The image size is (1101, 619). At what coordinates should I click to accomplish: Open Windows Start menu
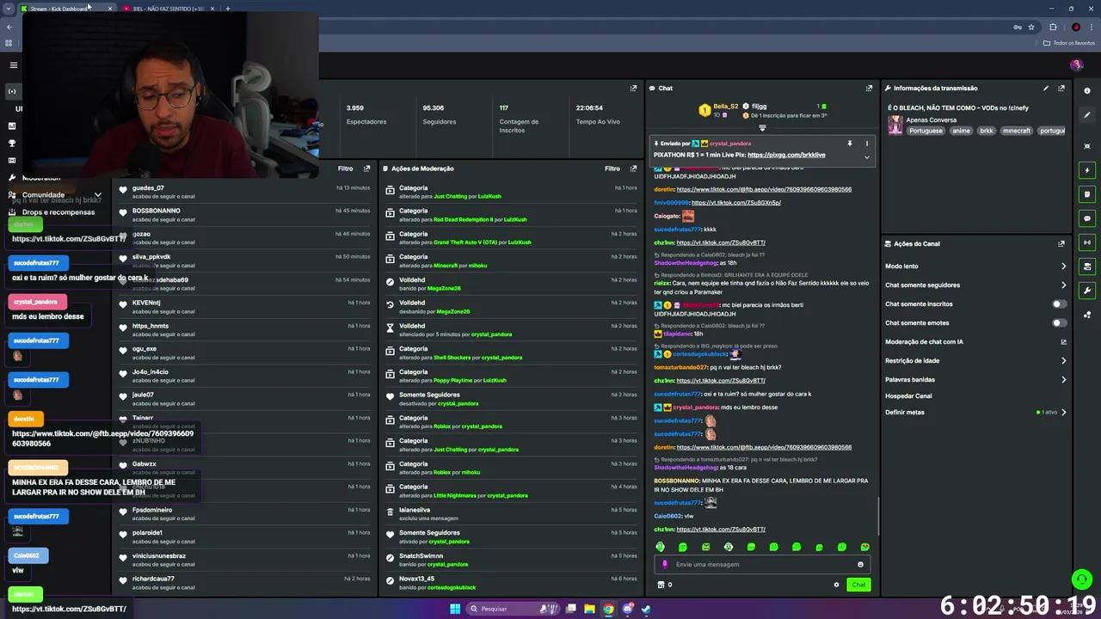[455, 609]
